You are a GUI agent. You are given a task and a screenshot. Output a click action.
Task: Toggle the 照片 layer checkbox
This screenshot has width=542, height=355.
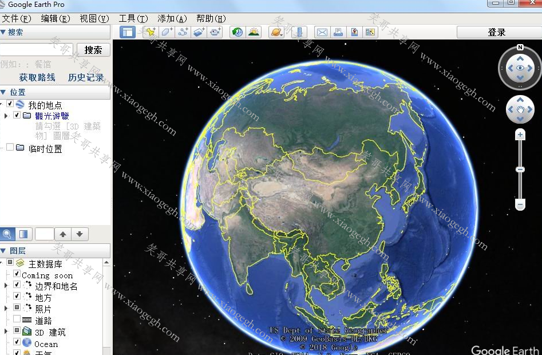click(17, 307)
